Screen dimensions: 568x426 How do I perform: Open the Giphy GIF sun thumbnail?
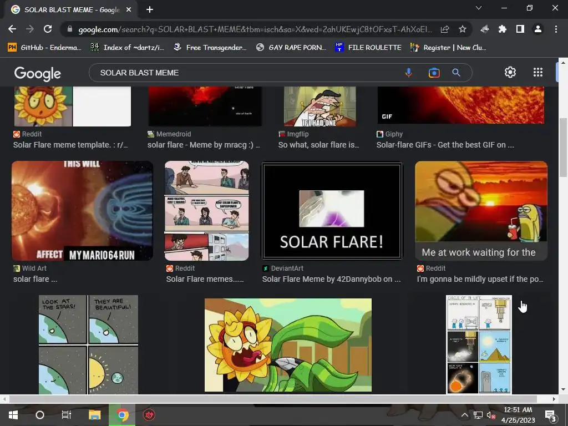[x=461, y=105]
